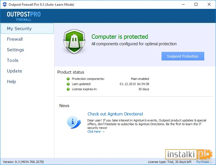
Task: Click the blue info news icon
Action: tap(74, 122)
